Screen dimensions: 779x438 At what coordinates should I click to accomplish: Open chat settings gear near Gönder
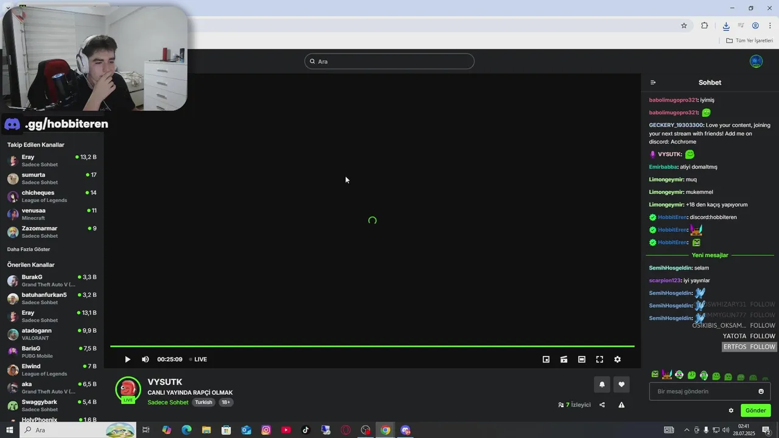click(x=731, y=411)
